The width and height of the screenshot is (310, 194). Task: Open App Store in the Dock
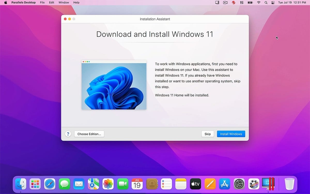tap(225, 184)
